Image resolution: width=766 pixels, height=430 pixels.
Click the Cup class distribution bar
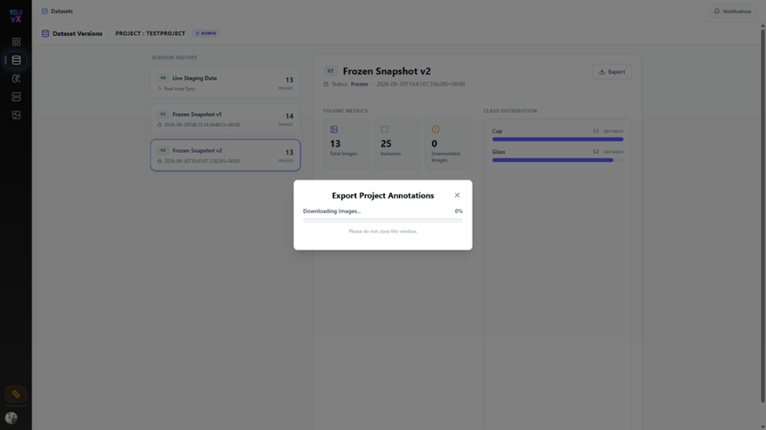(x=557, y=139)
